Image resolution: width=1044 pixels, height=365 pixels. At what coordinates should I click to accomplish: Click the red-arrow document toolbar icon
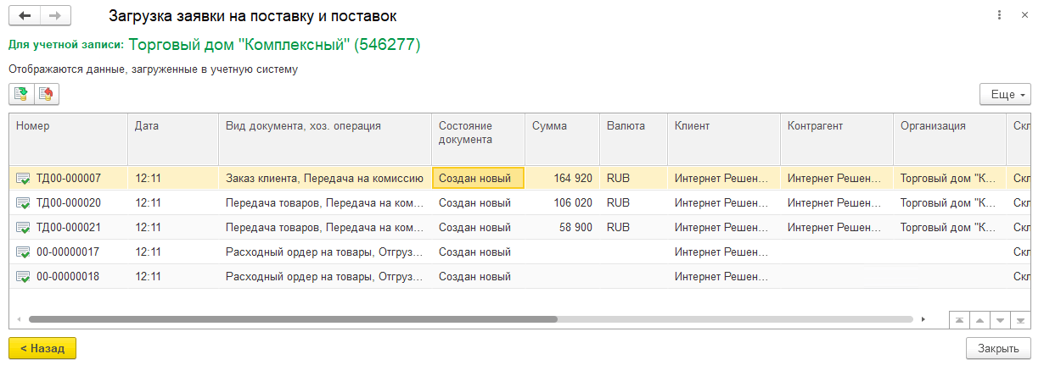tap(47, 94)
